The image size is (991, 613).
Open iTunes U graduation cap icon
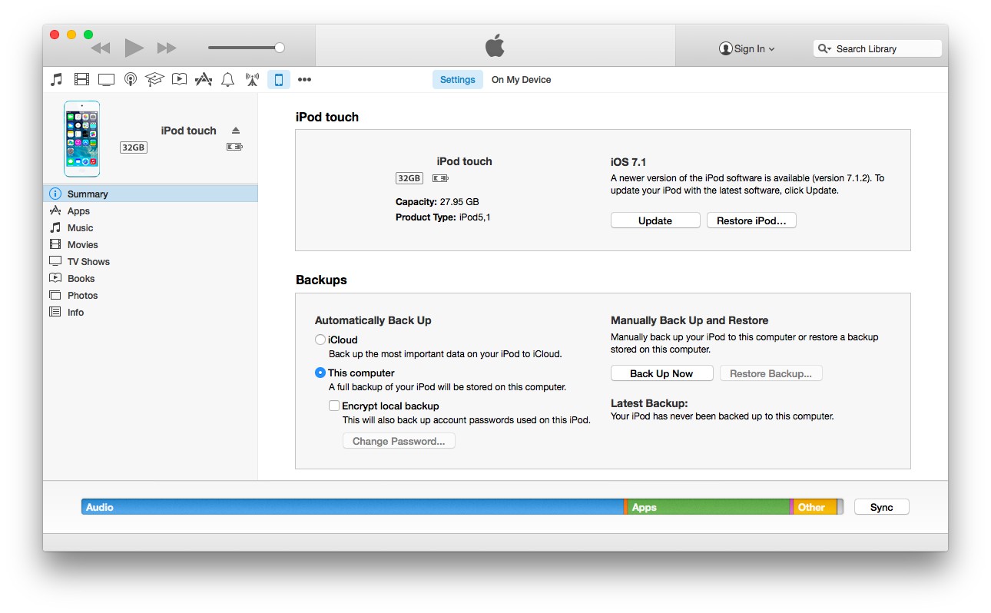154,79
